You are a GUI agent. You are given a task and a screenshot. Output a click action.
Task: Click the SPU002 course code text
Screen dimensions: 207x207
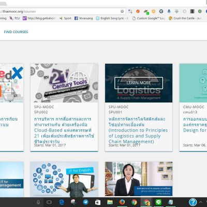click(x=41, y=112)
